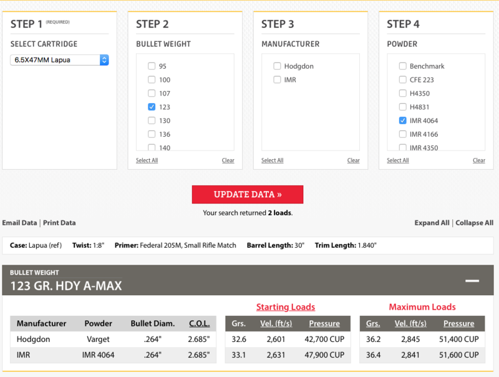Screen dimensions: 499x377
Task: Check the Benchmark powder option
Action: coord(403,66)
